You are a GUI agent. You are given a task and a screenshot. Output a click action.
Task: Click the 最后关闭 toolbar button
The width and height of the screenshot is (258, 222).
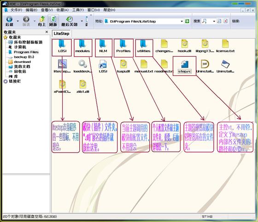click(x=70, y=21)
